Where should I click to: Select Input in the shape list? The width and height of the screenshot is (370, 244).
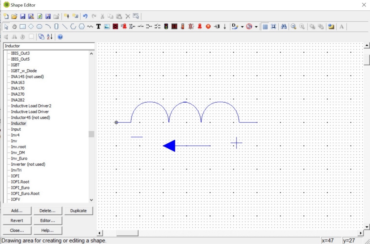(16, 129)
